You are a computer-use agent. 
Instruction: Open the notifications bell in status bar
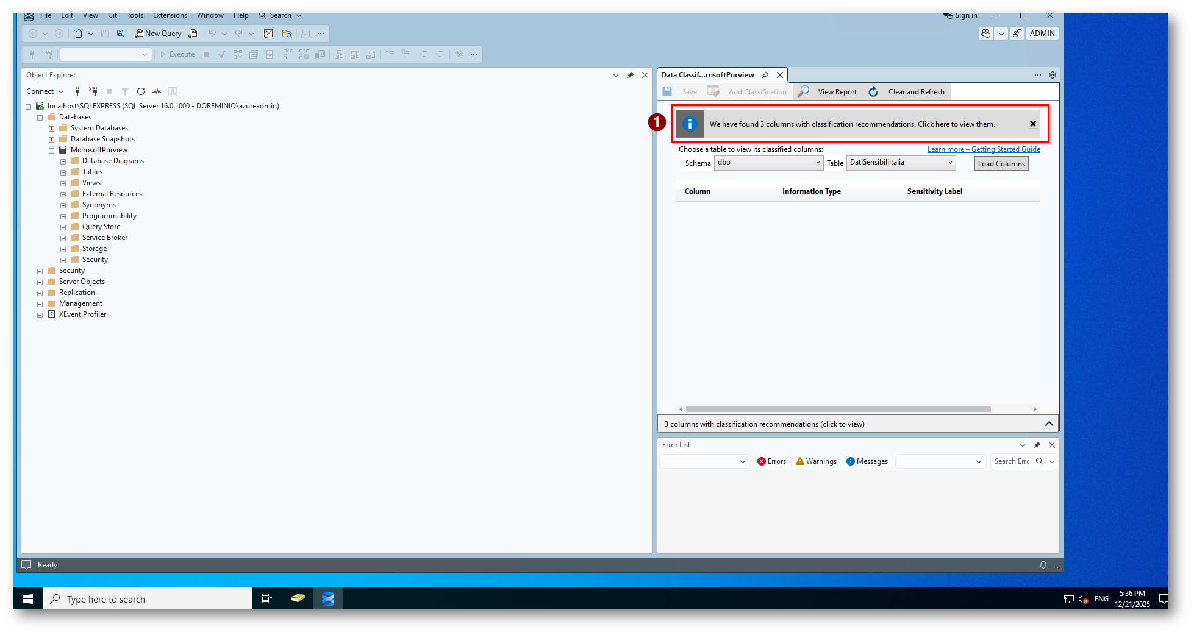point(1043,565)
